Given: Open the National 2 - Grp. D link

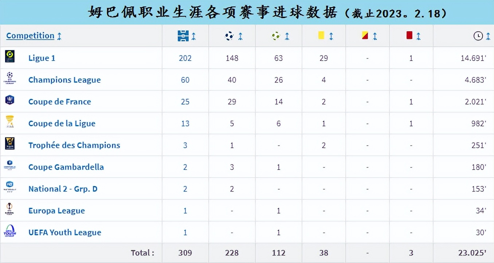Looking at the screenshot, I should pyautogui.click(x=63, y=189).
